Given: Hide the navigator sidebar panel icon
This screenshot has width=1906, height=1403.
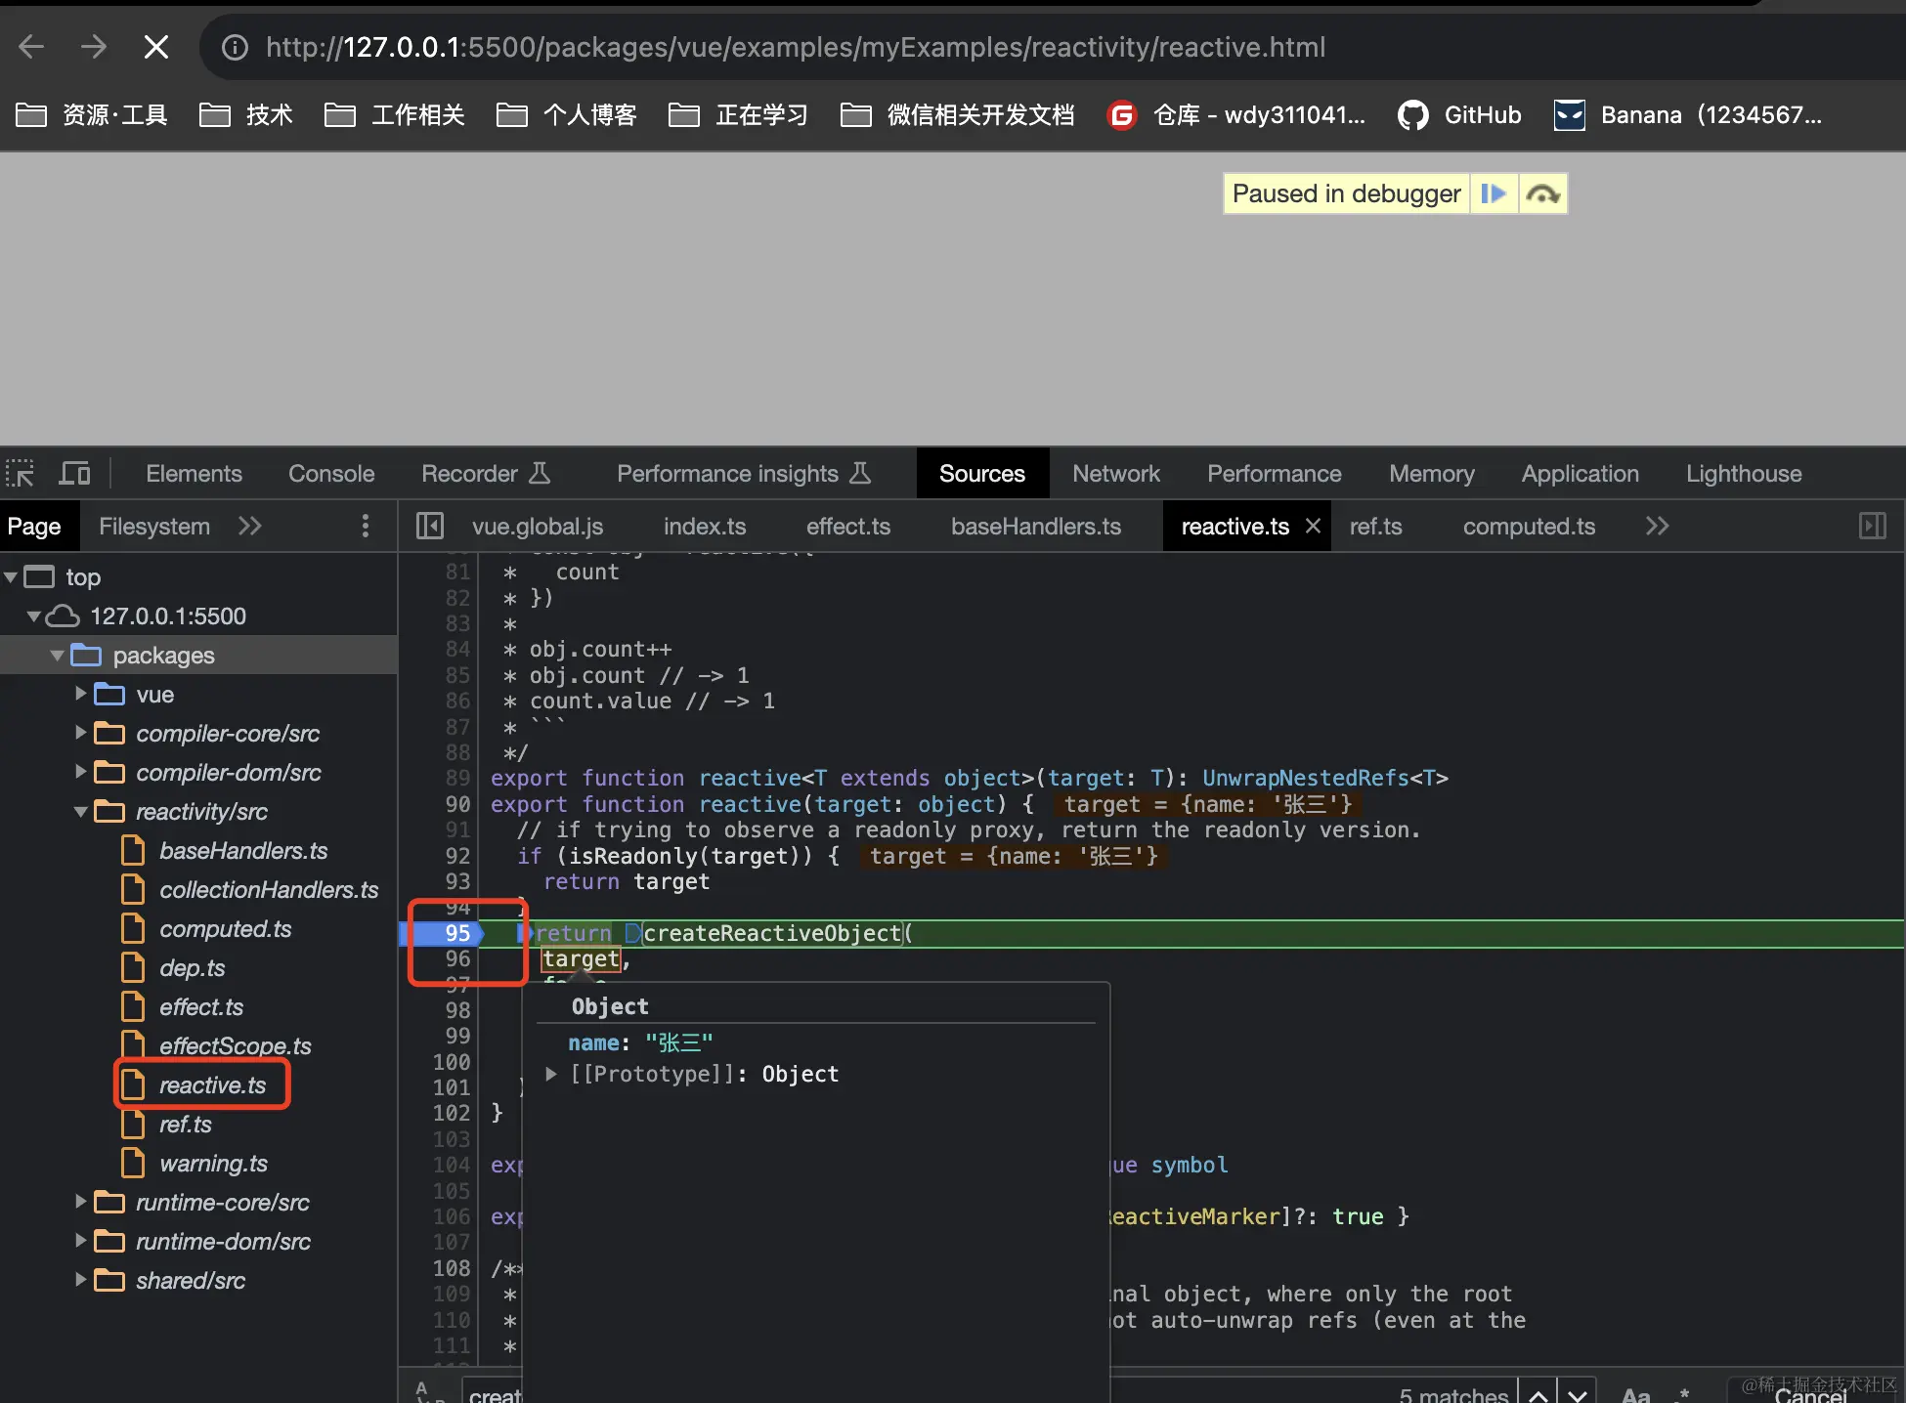Looking at the screenshot, I should coord(429,526).
